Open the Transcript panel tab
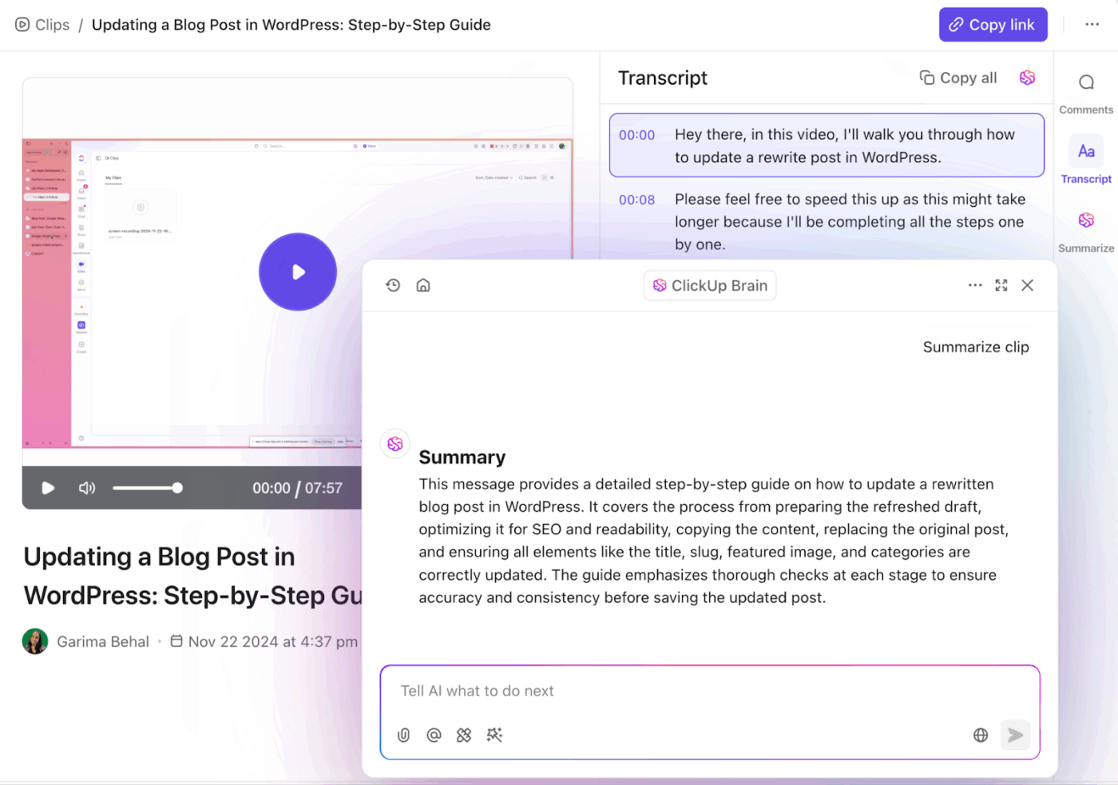 (x=1085, y=160)
